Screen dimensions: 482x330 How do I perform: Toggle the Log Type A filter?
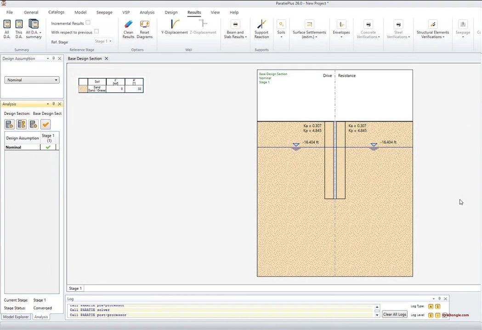431,306
